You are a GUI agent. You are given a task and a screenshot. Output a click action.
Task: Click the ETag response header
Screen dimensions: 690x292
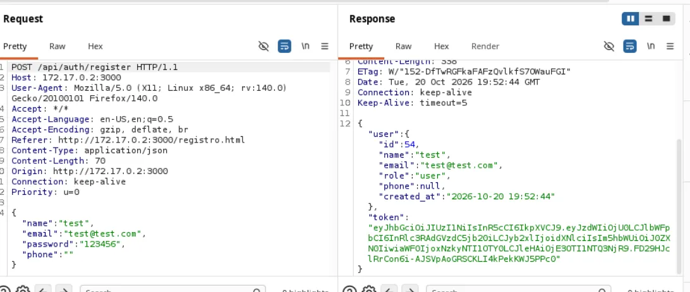[x=464, y=71]
